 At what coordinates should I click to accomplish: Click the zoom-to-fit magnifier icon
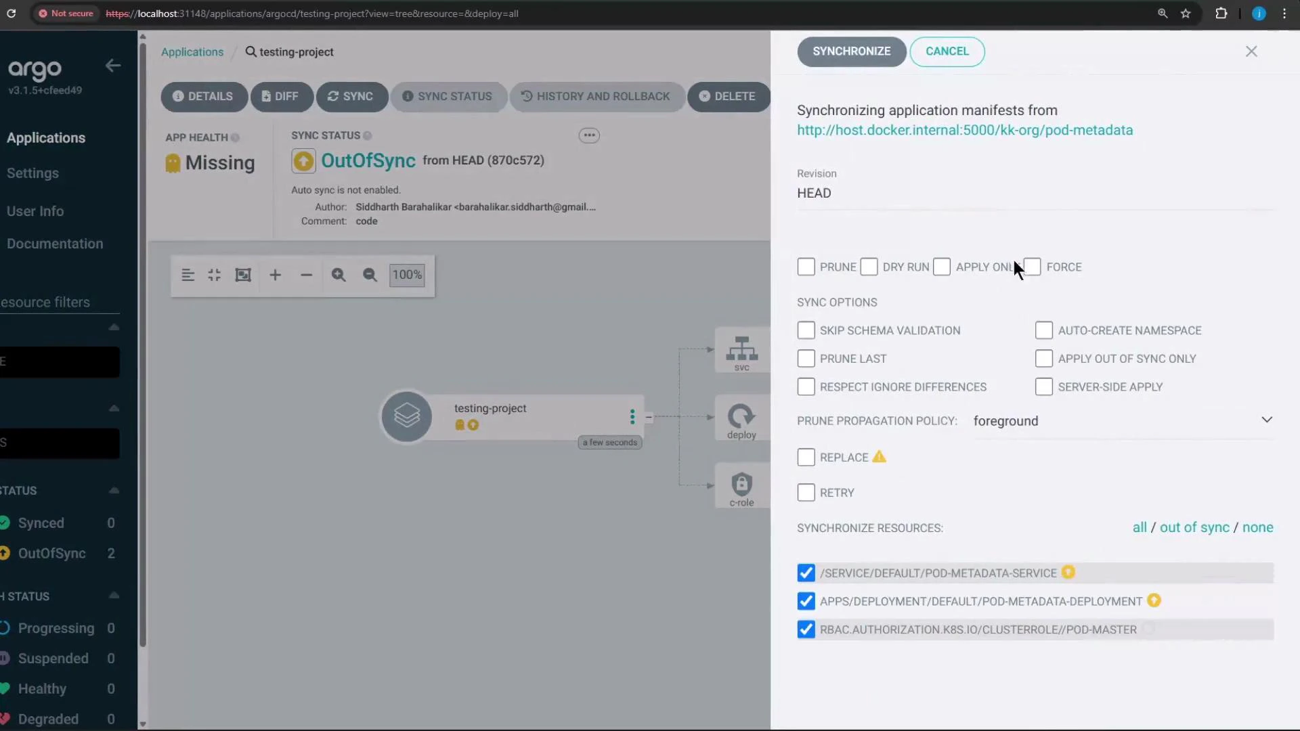point(338,275)
